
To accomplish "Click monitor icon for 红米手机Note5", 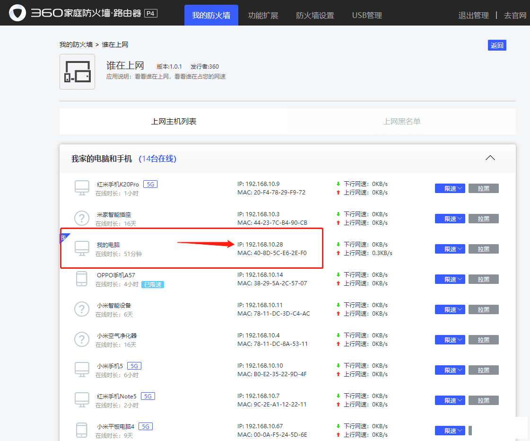I will click(82, 400).
